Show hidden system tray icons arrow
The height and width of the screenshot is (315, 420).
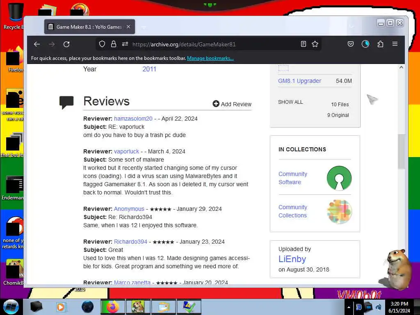coord(349,307)
